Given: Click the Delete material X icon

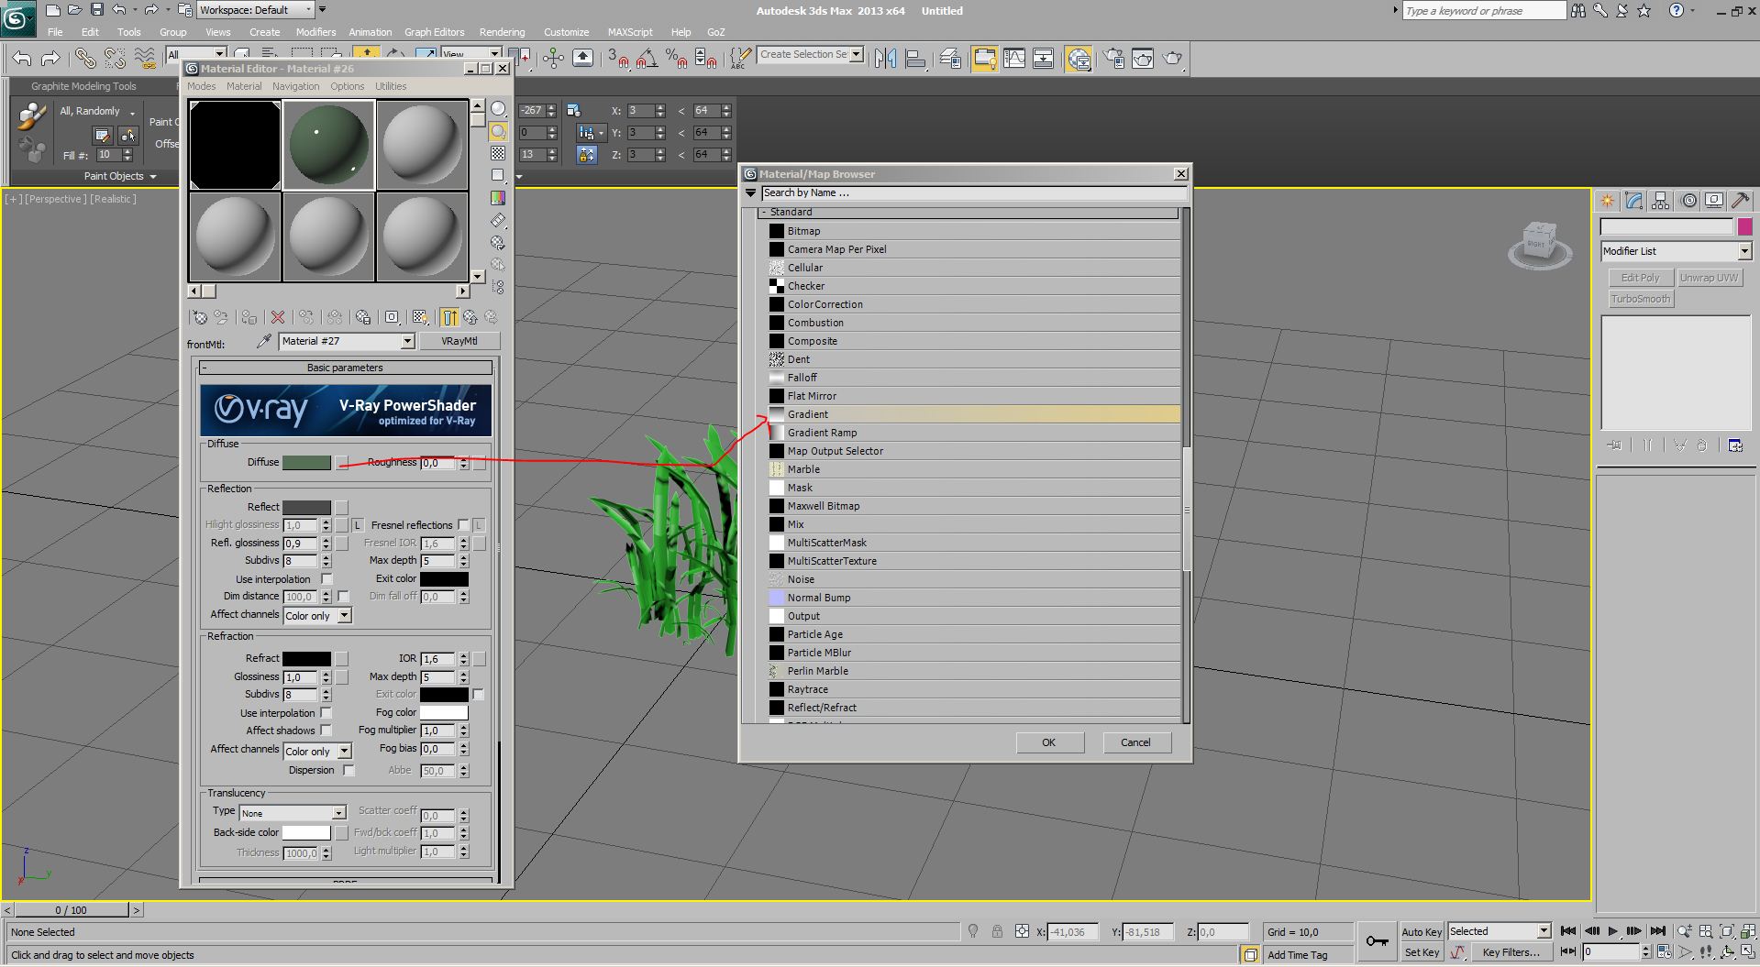Looking at the screenshot, I should 278,317.
